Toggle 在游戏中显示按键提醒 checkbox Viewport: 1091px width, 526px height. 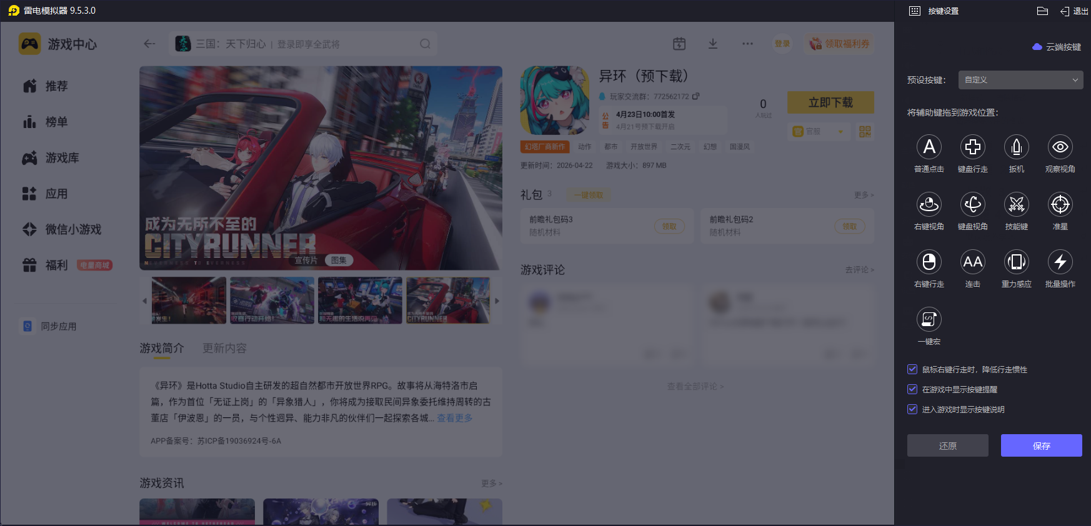[912, 389]
